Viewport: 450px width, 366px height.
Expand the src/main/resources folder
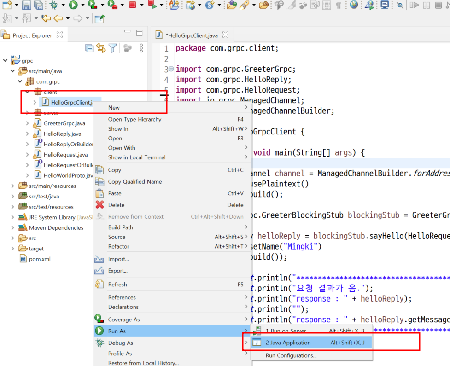pos(12,186)
